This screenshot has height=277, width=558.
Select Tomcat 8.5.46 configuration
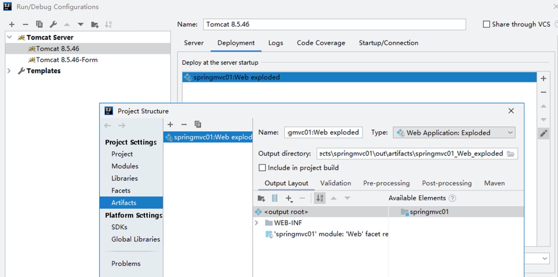pos(88,48)
